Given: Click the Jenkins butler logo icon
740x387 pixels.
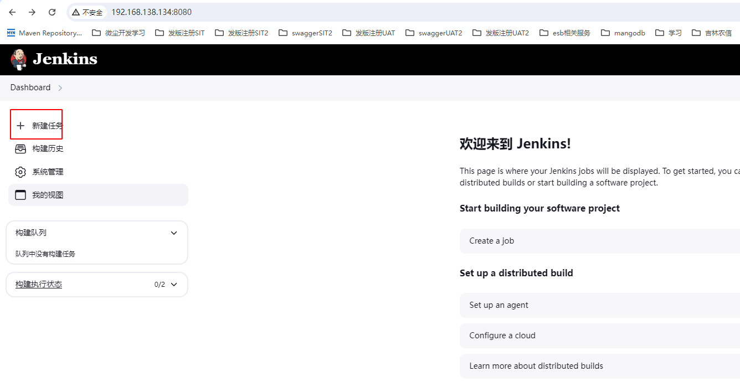Looking at the screenshot, I should pyautogui.click(x=18, y=60).
